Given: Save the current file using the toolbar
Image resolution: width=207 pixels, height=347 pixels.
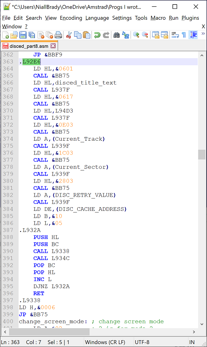Looking at the screenshot, I should tap(23, 35).
